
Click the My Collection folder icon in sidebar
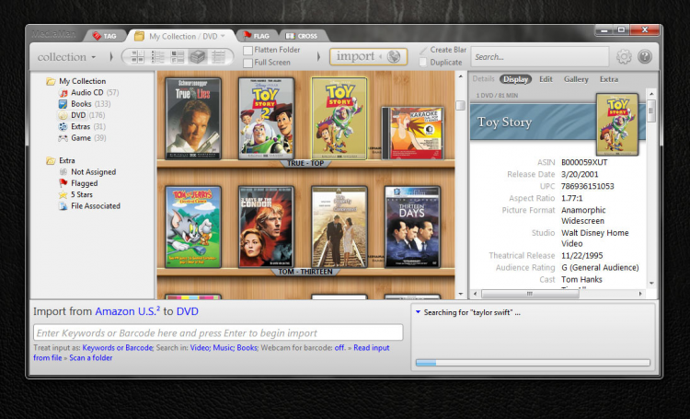tap(51, 81)
